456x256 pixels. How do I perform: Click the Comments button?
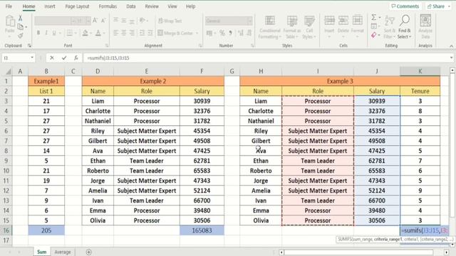coord(405,6)
